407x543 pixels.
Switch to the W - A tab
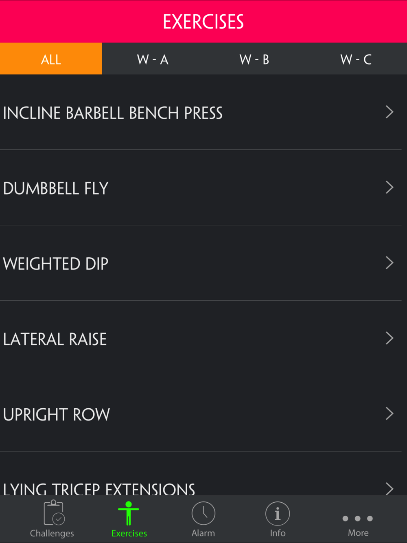click(153, 59)
